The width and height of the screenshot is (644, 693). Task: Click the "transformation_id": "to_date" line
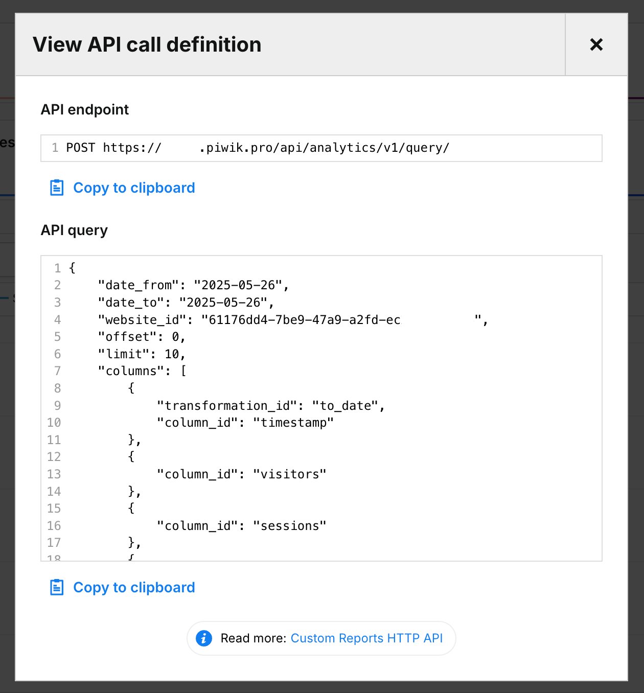point(271,406)
